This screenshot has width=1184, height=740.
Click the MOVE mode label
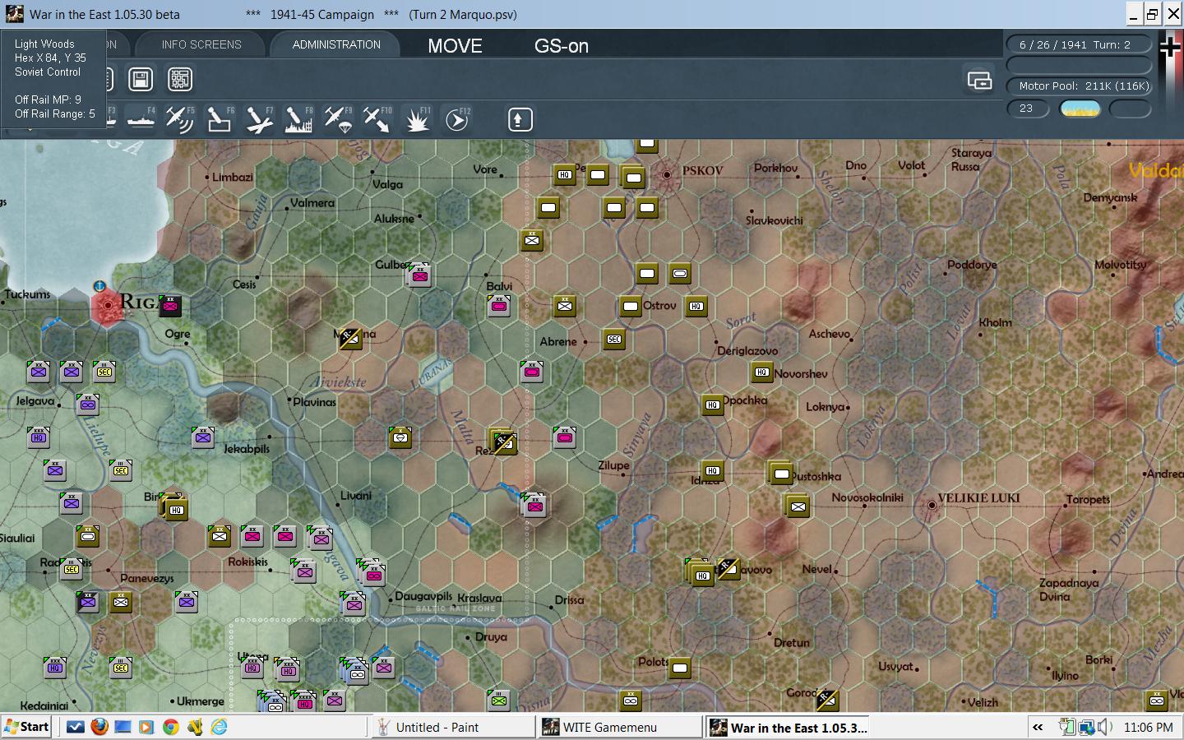click(x=455, y=46)
